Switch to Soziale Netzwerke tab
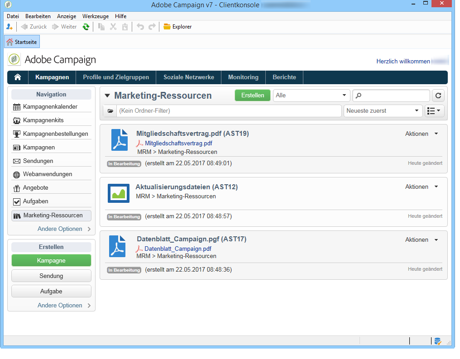The height and width of the screenshot is (359, 460). (189, 77)
